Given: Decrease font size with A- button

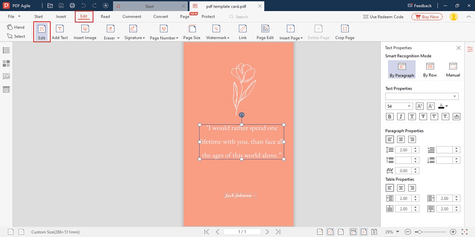Looking at the screenshot, I should (431, 106).
